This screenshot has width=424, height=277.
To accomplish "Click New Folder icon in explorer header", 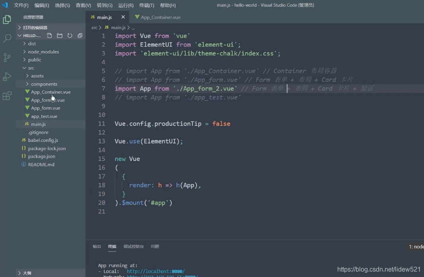I will 60,35.
